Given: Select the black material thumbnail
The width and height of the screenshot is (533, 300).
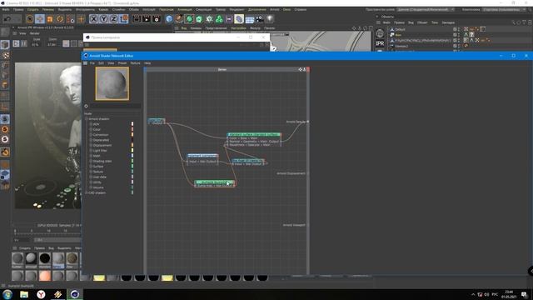Looking at the screenshot, I should [x=44, y=259].
